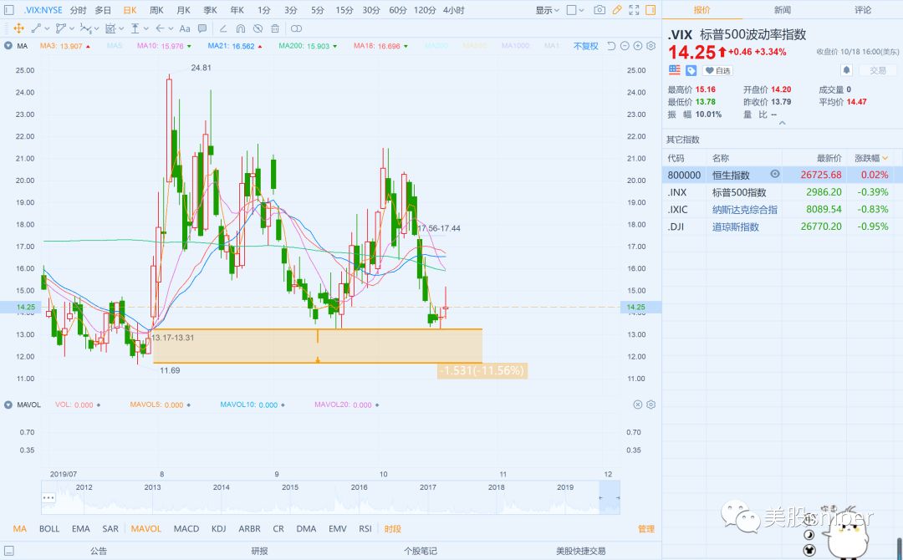Add a comment bubble note
Screen dimensions: 903x560
click(x=202, y=28)
